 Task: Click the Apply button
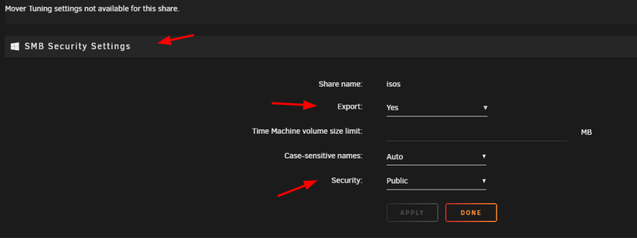412,213
